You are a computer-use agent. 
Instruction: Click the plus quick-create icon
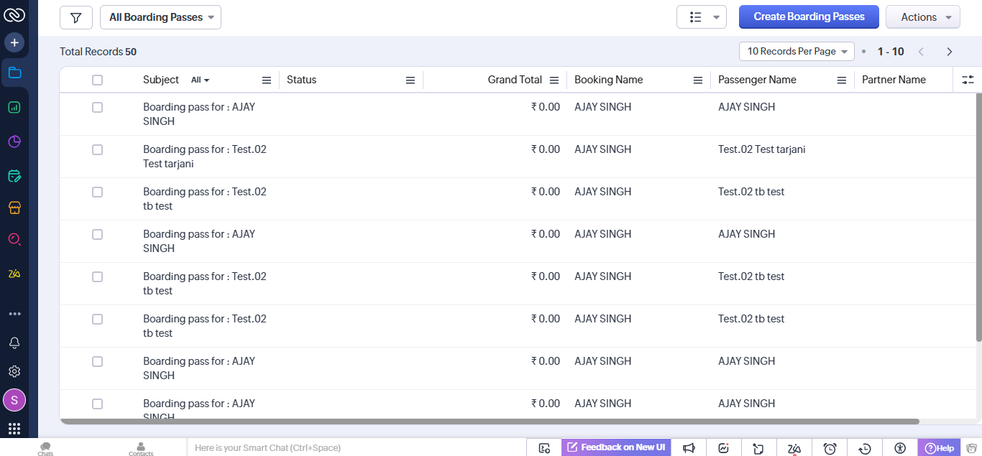point(14,42)
